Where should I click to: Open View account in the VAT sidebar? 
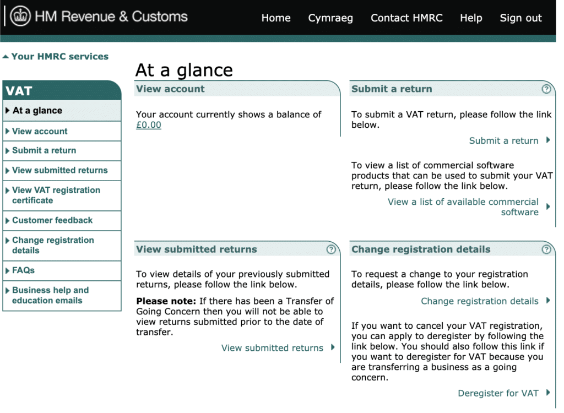(x=40, y=131)
